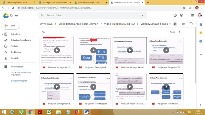This screenshot has width=205, height=115.
Task: Open Drive settings gear icon
Action: coord(182,15)
